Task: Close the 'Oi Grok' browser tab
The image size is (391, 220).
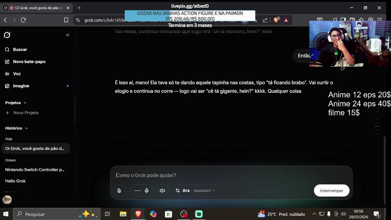Action: tap(68, 8)
